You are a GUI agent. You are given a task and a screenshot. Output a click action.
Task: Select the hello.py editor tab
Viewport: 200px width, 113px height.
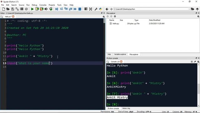click(x=8, y=17)
